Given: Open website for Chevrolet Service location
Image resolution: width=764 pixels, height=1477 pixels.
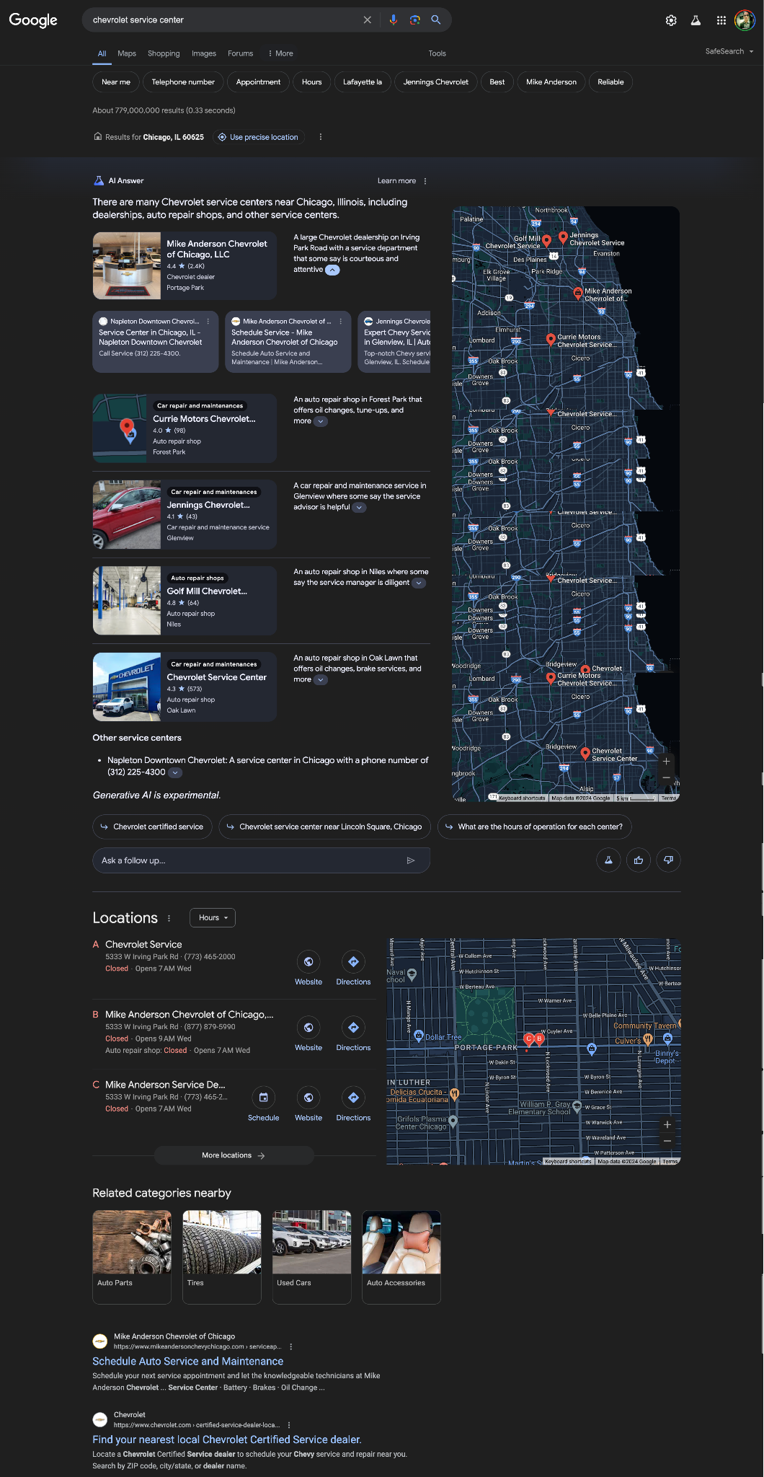Looking at the screenshot, I should [x=308, y=968].
